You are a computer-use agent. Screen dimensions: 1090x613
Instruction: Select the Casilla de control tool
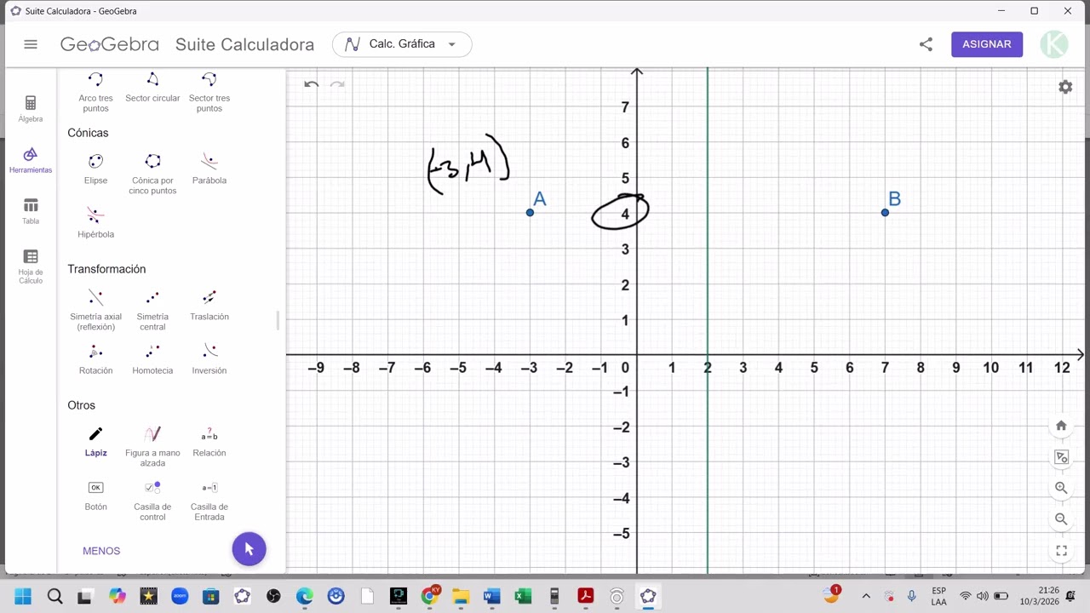[x=152, y=500]
